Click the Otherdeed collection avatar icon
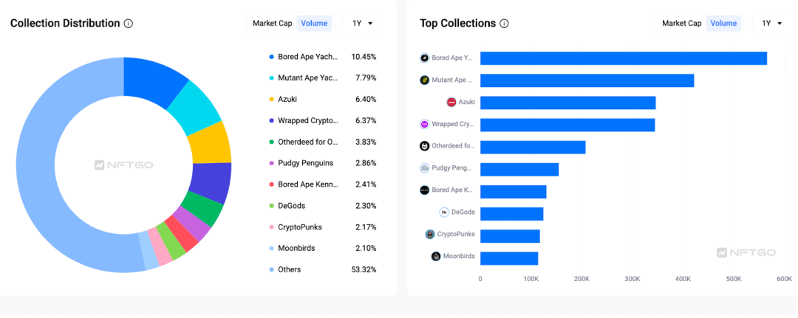Viewport: 798px width, 318px height. [425, 146]
